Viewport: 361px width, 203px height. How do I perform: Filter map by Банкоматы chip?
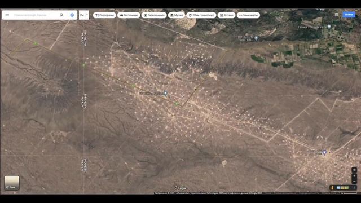pos(248,15)
